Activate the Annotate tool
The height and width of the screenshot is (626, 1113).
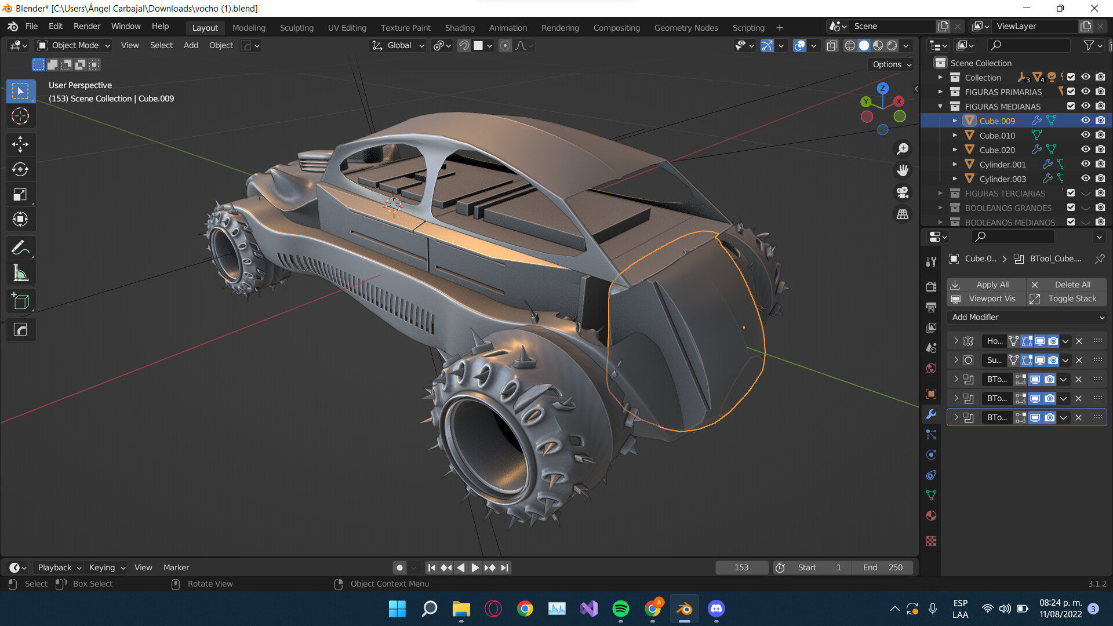(20, 248)
